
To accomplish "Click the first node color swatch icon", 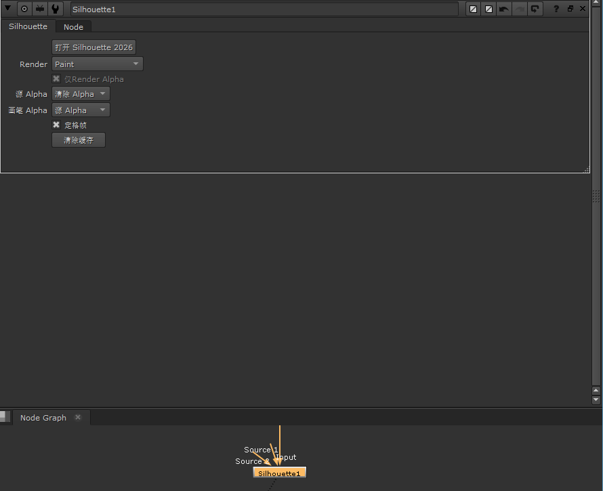I will [x=474, y=9].
